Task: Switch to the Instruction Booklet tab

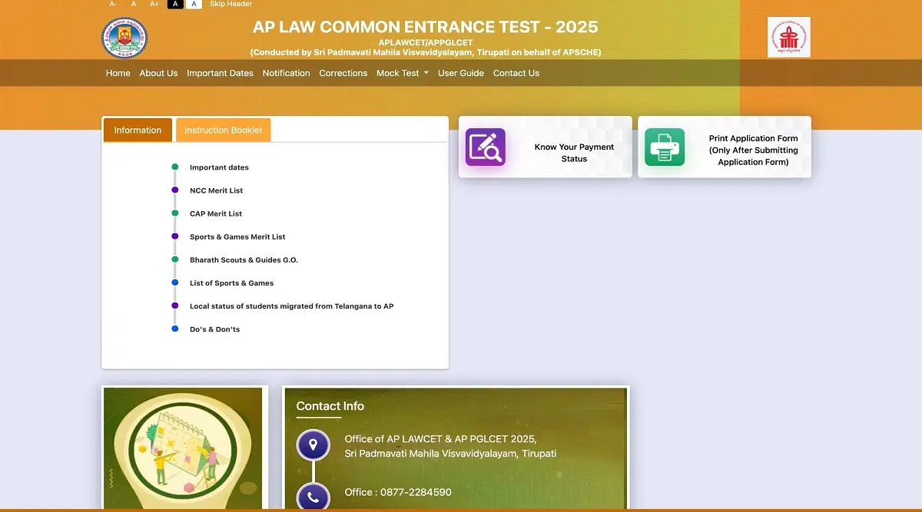Action: [x=223, y=130]
